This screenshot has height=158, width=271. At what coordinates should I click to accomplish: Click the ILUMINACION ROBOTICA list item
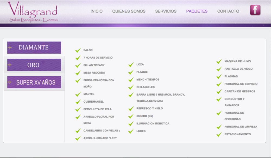153,124
